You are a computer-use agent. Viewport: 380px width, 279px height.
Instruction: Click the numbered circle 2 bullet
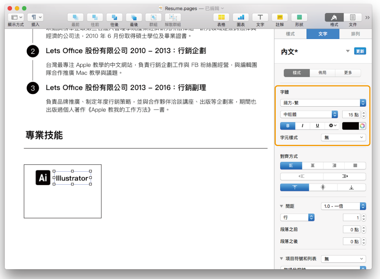33,51
